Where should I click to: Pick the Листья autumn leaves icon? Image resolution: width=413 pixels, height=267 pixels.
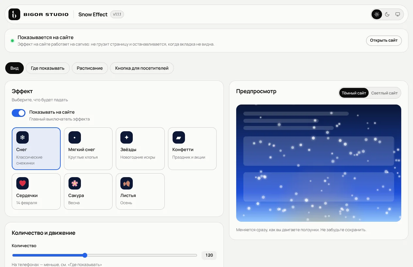127,183
